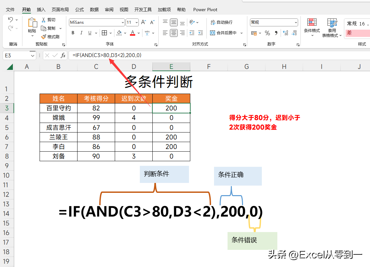This screenshot has width=370, height=267.
Task: Open the Alignment group dialog launcher
Action: tap(245, 44)
